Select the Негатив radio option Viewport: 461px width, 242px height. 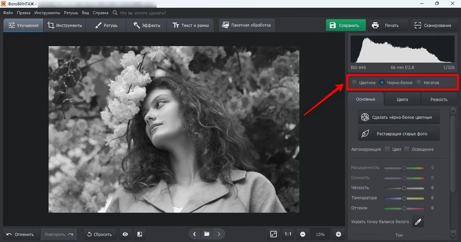pos(419,83)
